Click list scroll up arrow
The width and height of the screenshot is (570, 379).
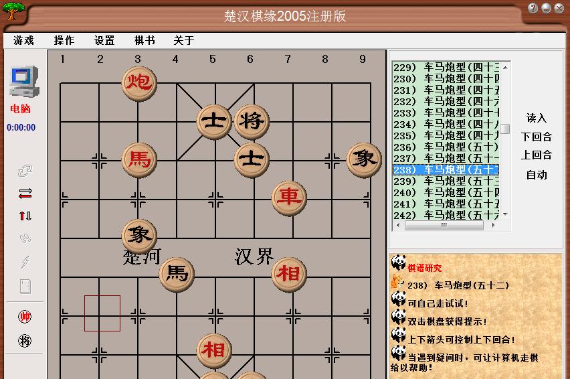pos(505,68)
